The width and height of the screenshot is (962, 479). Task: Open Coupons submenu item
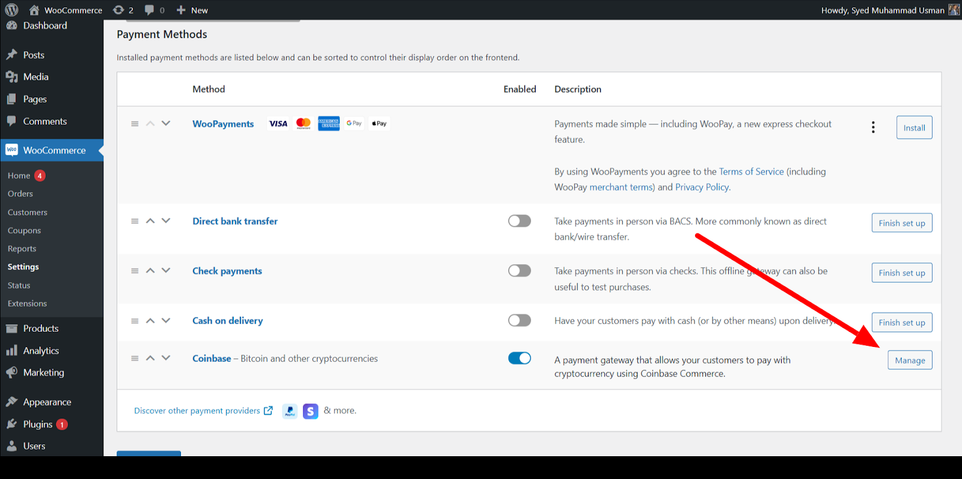24,230
